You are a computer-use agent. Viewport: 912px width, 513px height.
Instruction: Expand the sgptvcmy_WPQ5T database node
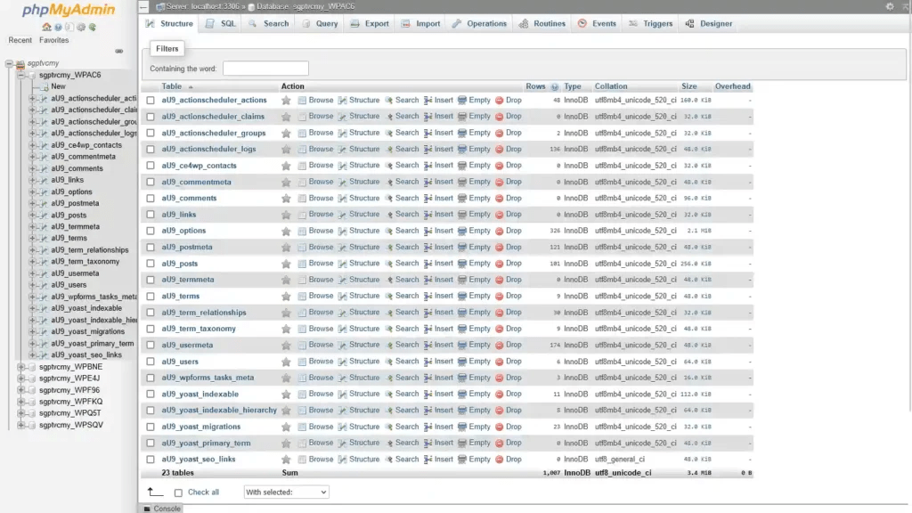[20, 413]
